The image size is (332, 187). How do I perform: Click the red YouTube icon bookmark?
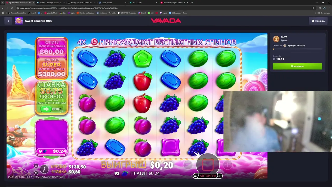coord(157,13)
